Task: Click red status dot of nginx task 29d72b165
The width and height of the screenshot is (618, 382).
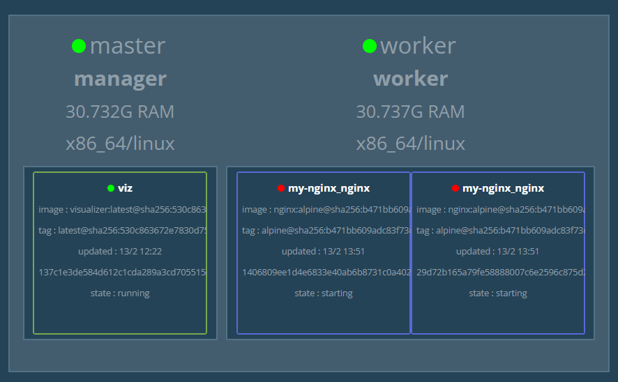Action: 455,188
